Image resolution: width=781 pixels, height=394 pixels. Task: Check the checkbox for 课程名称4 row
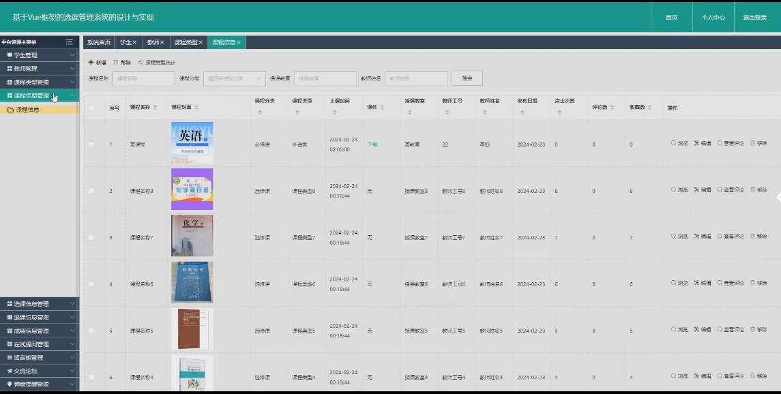pyautogui.click(x=91, y=377)
